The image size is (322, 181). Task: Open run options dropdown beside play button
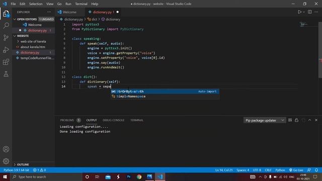(x=304, y=12)
